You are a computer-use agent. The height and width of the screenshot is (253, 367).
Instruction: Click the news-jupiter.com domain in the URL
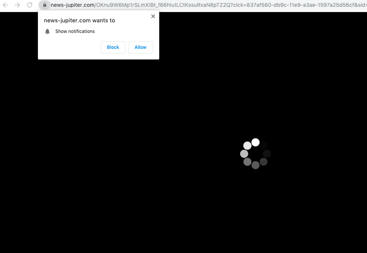72,5
